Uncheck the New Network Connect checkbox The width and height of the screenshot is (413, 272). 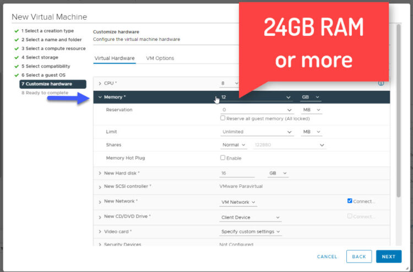pos(350,201)
